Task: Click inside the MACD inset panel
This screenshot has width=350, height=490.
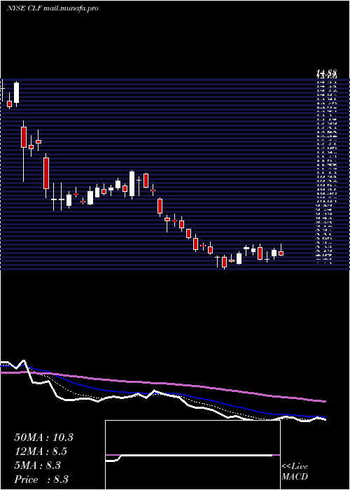Action: [x=192, y=455]
